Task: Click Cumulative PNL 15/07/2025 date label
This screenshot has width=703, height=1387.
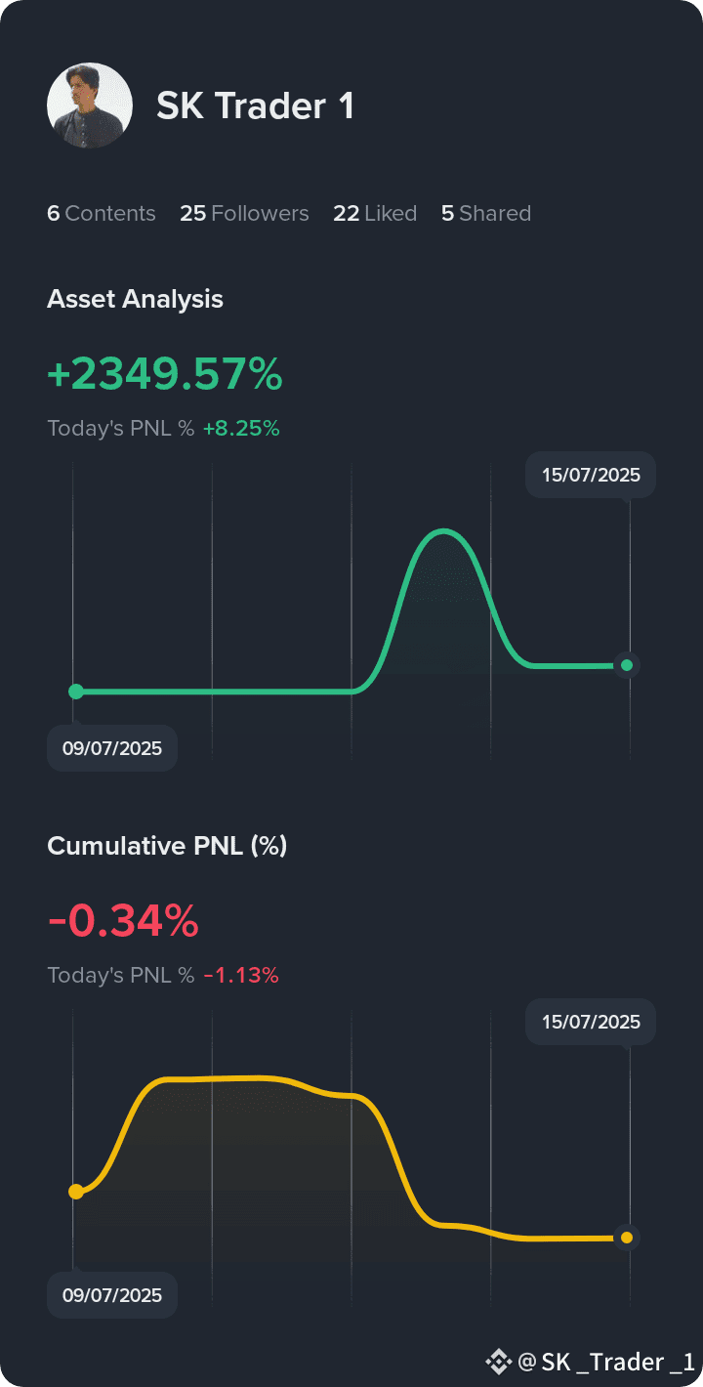Action: pos(591,1022)
